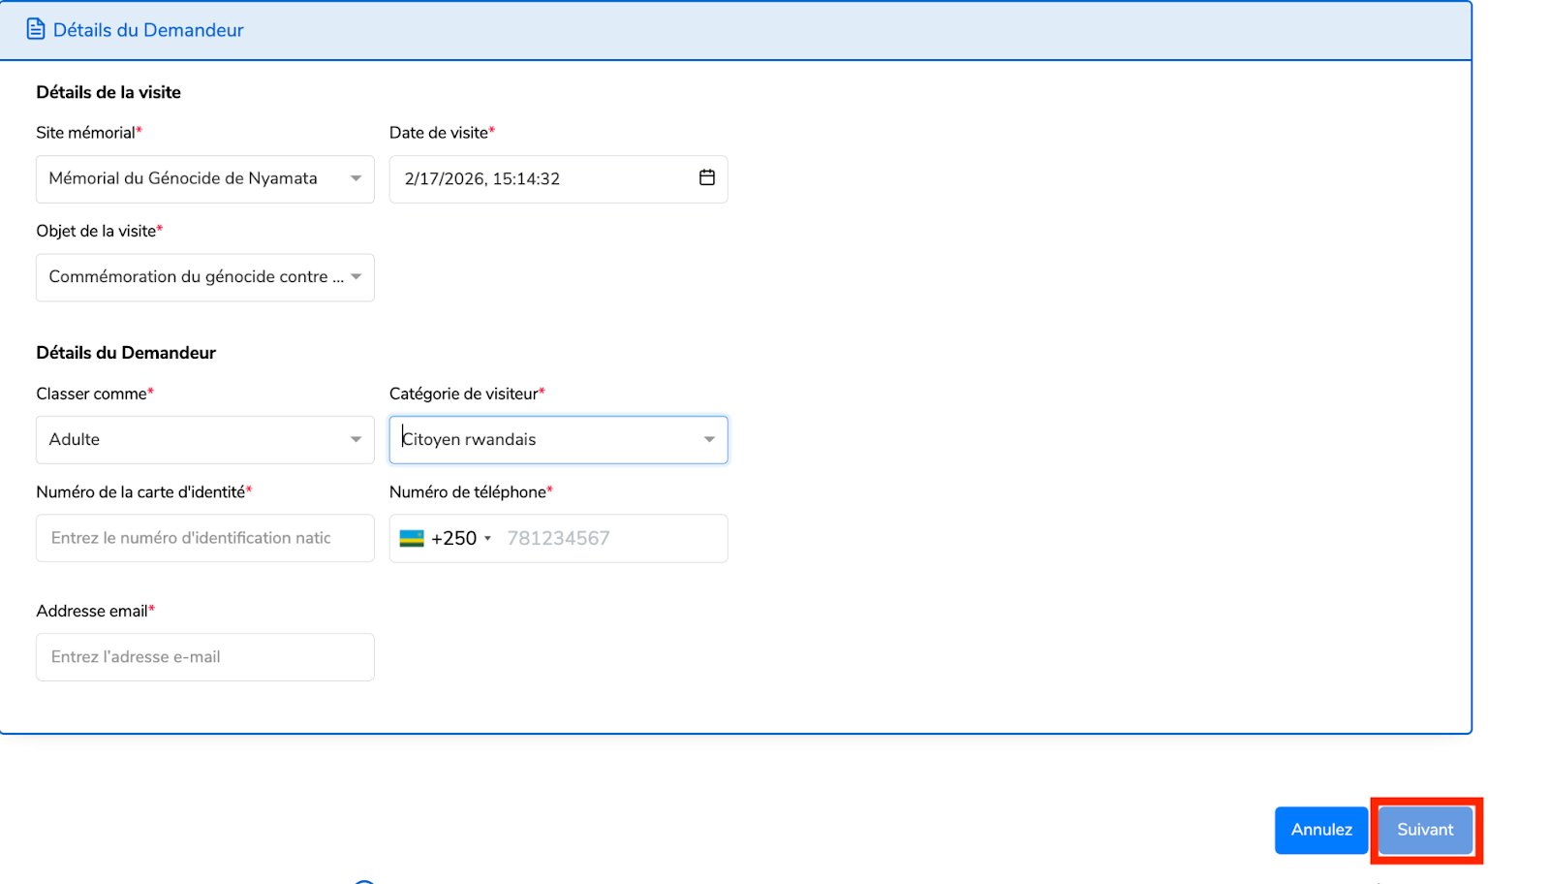Focus the Addresse email input field
This screenshot has width=1550, height=884.
[205, 657]
